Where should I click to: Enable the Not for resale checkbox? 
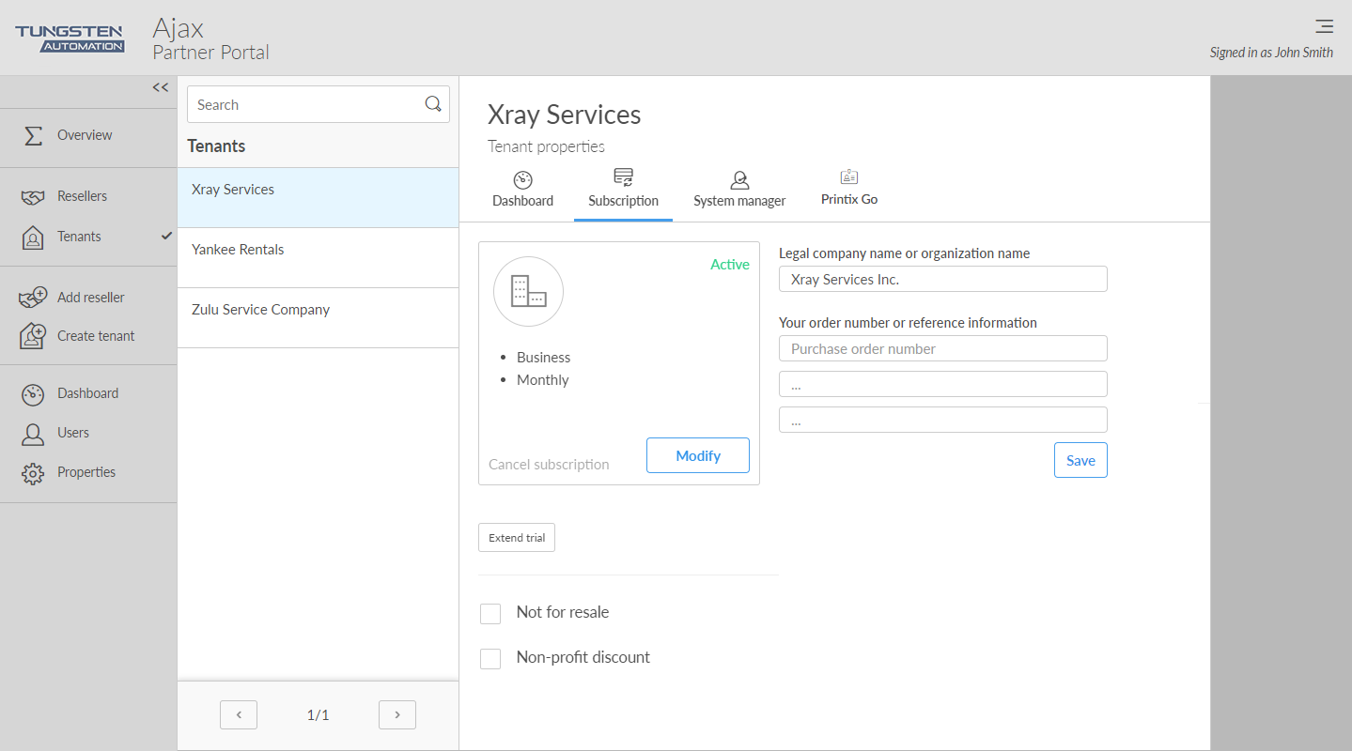[x=490, y=614]
